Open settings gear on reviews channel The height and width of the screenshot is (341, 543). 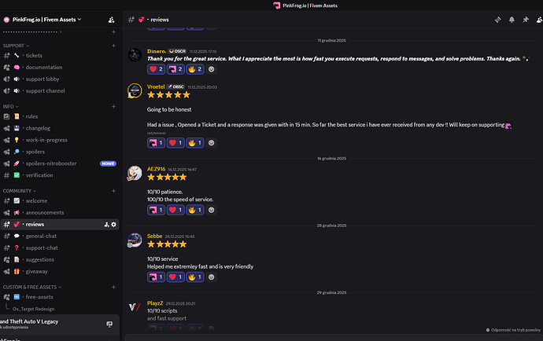[x=113, y=225]
